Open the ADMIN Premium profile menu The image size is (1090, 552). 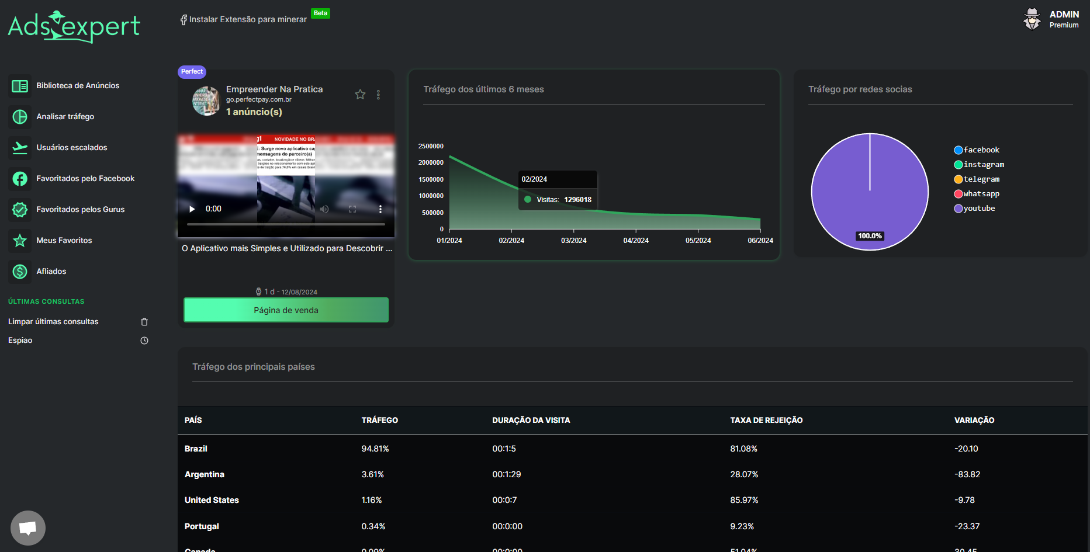point(1052,19)
